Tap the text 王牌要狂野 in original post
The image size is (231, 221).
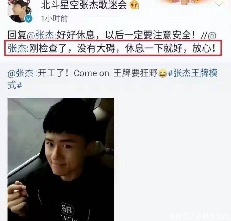(x=135, y=73)
